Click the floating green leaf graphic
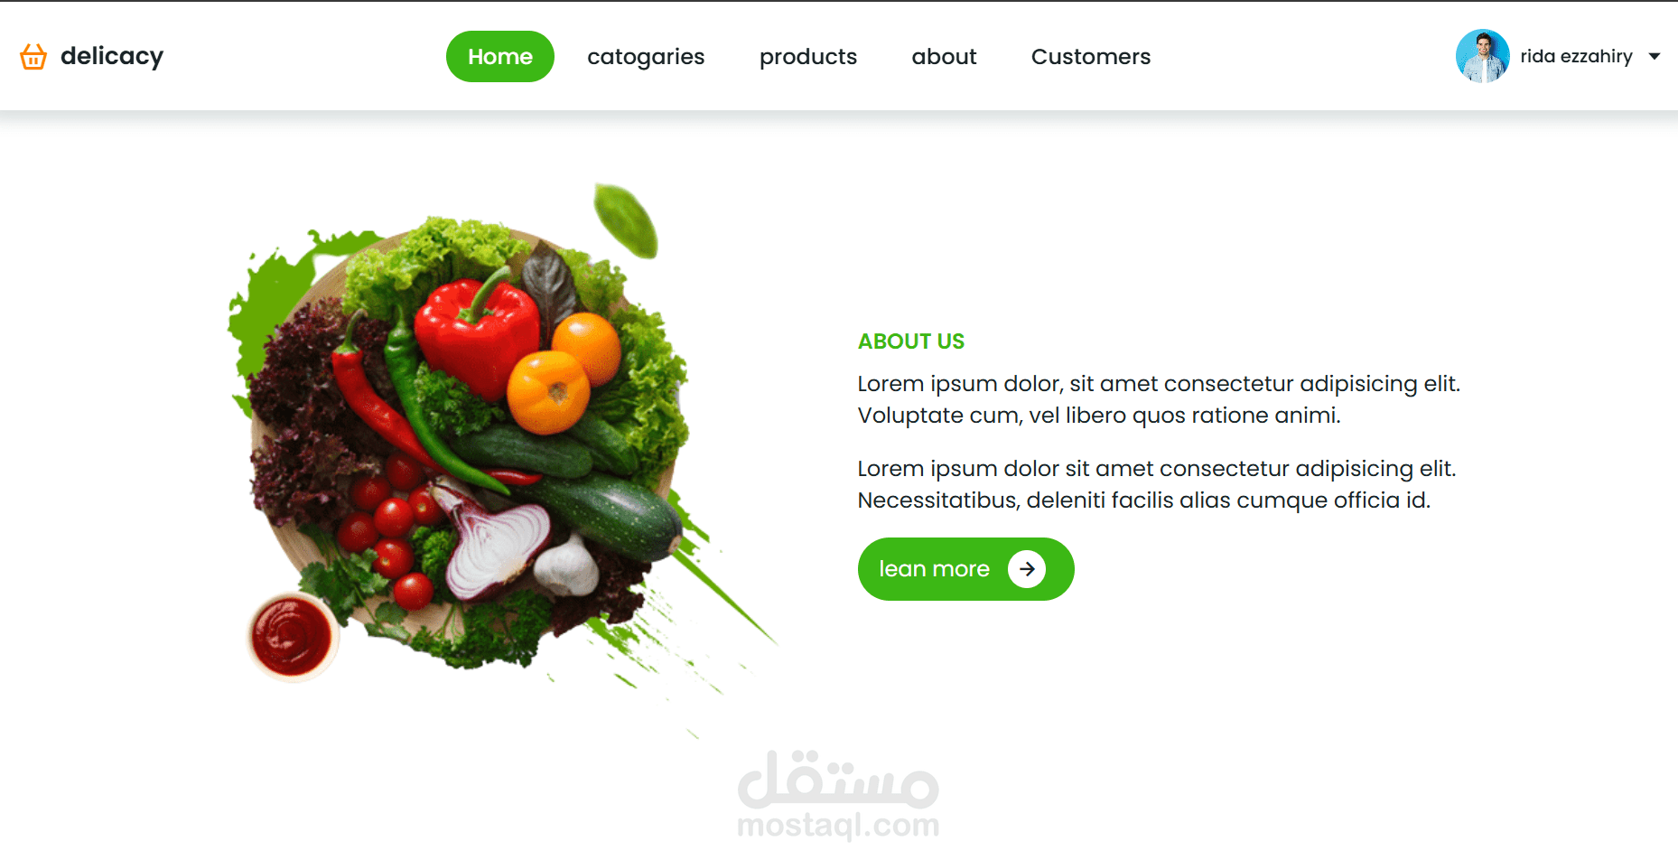The height and width of the screenshot is (860, 1678). [x=625, y=220]
